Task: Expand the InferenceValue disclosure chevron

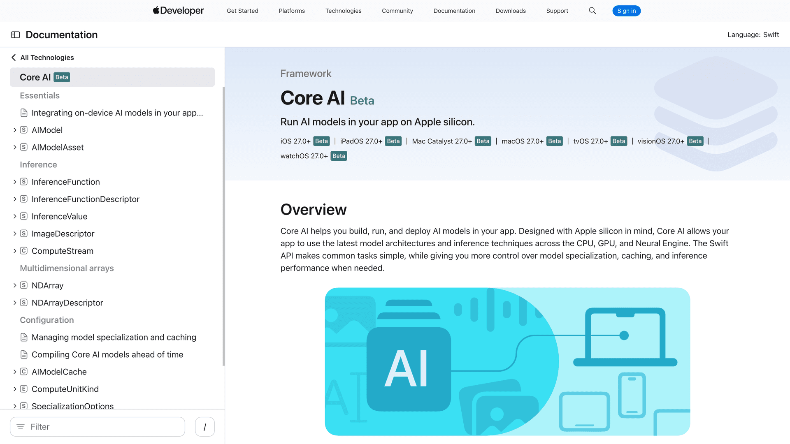Action: tap(15, 216)
